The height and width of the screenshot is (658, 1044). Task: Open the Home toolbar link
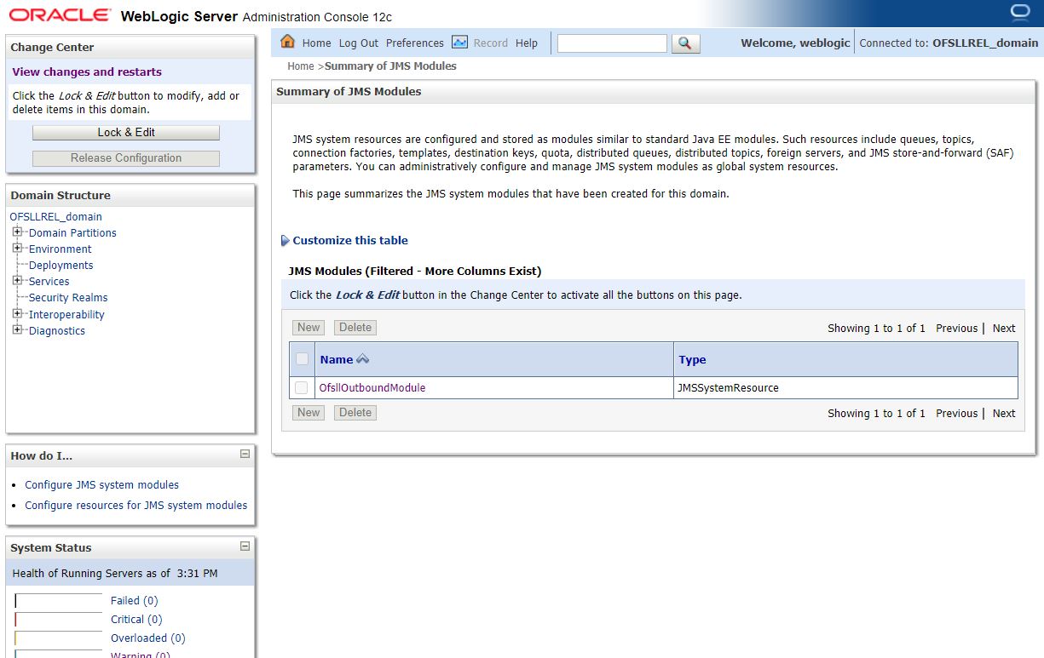point(316,43)
